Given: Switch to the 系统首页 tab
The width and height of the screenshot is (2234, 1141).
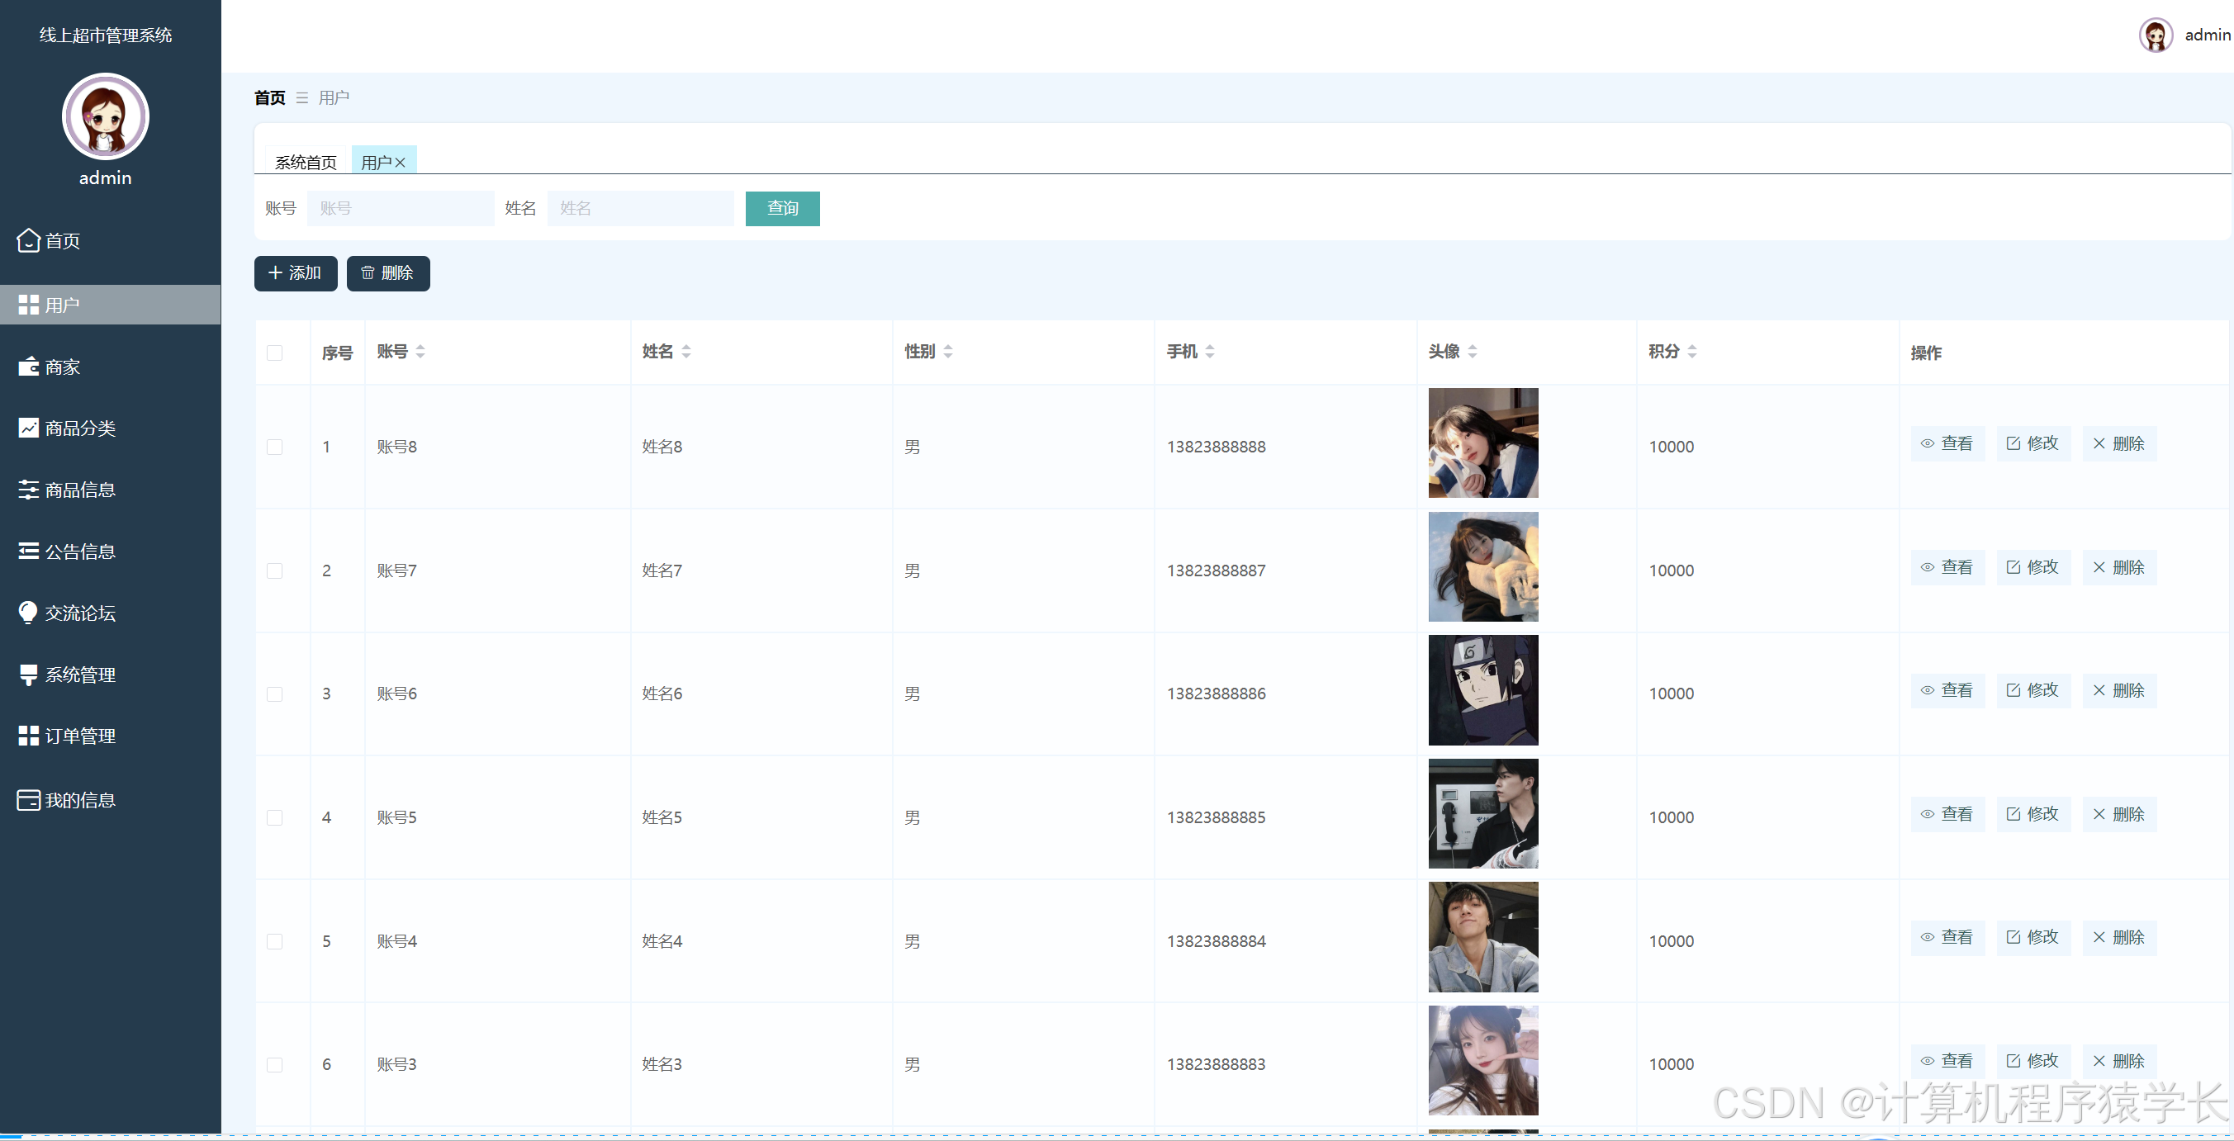Looking at the screenshot, I should pos(306,163).
